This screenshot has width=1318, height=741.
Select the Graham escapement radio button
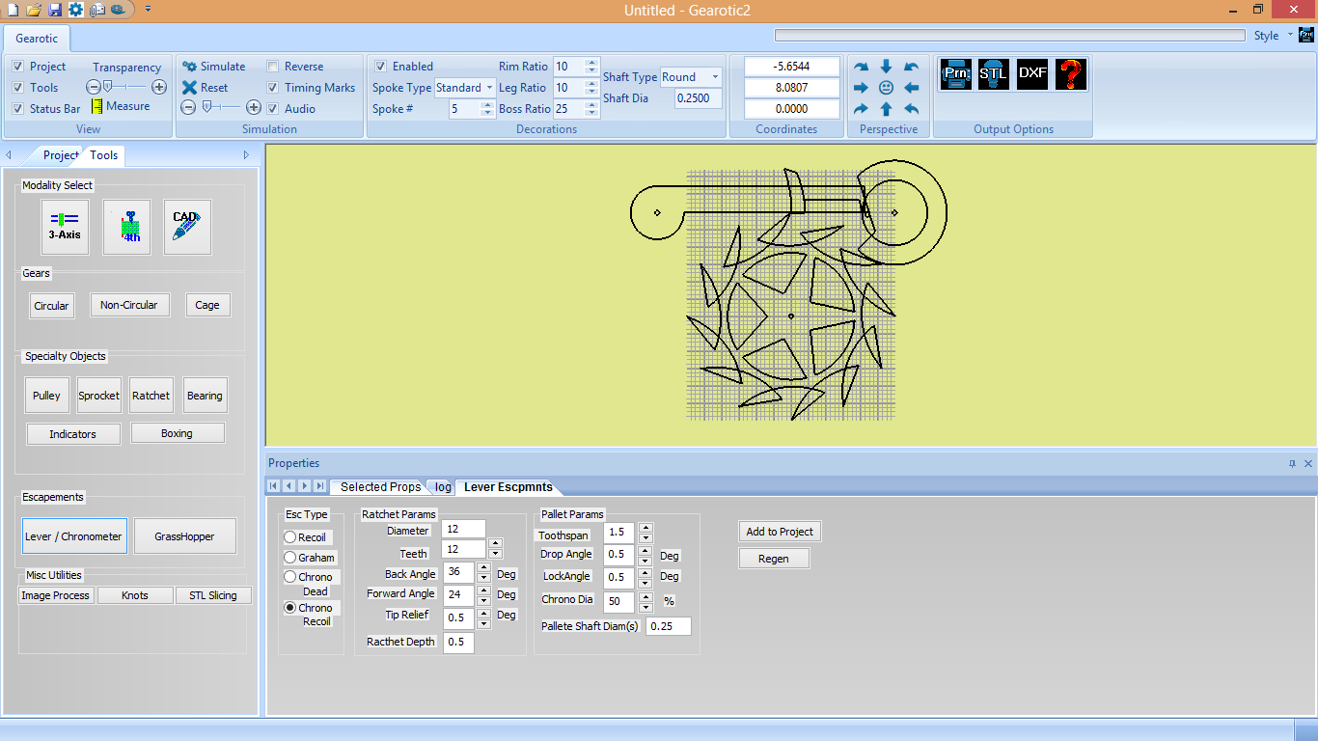pyautogui.click(x=290, y=558)
